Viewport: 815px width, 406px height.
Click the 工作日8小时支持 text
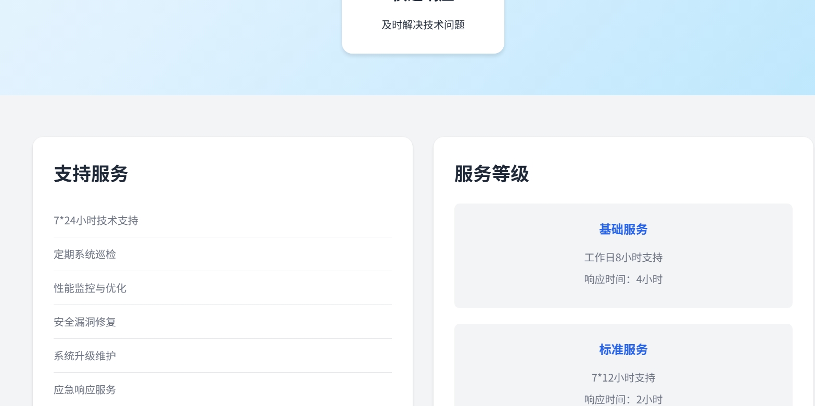pos(623,258)
